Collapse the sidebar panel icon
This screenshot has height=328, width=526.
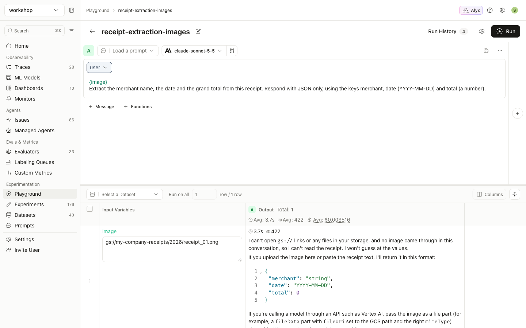[x=72, y=10]
